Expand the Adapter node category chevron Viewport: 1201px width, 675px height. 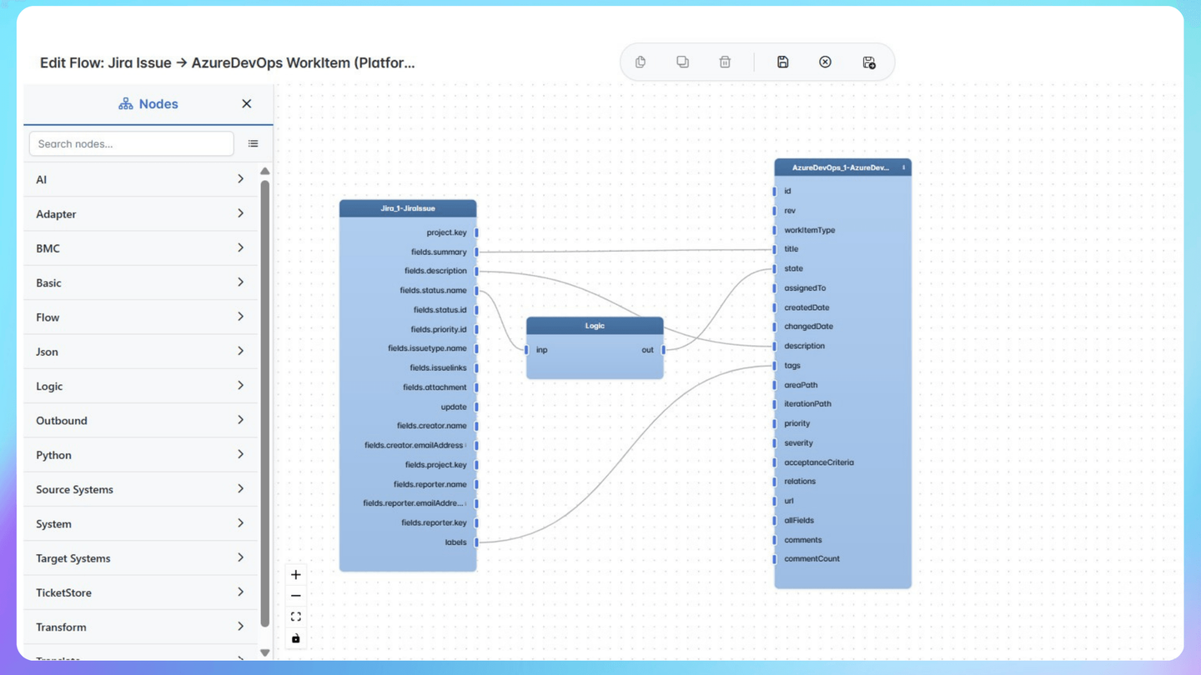(x=240, y=213)
